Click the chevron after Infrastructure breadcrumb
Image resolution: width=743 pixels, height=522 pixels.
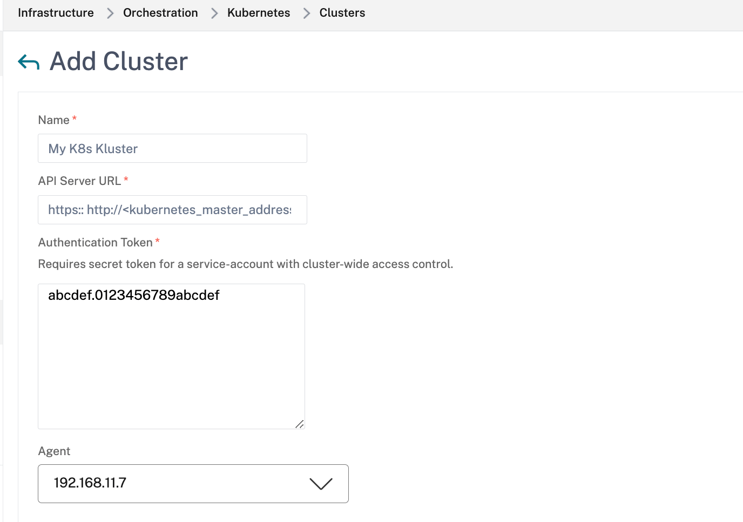point(110,13)
